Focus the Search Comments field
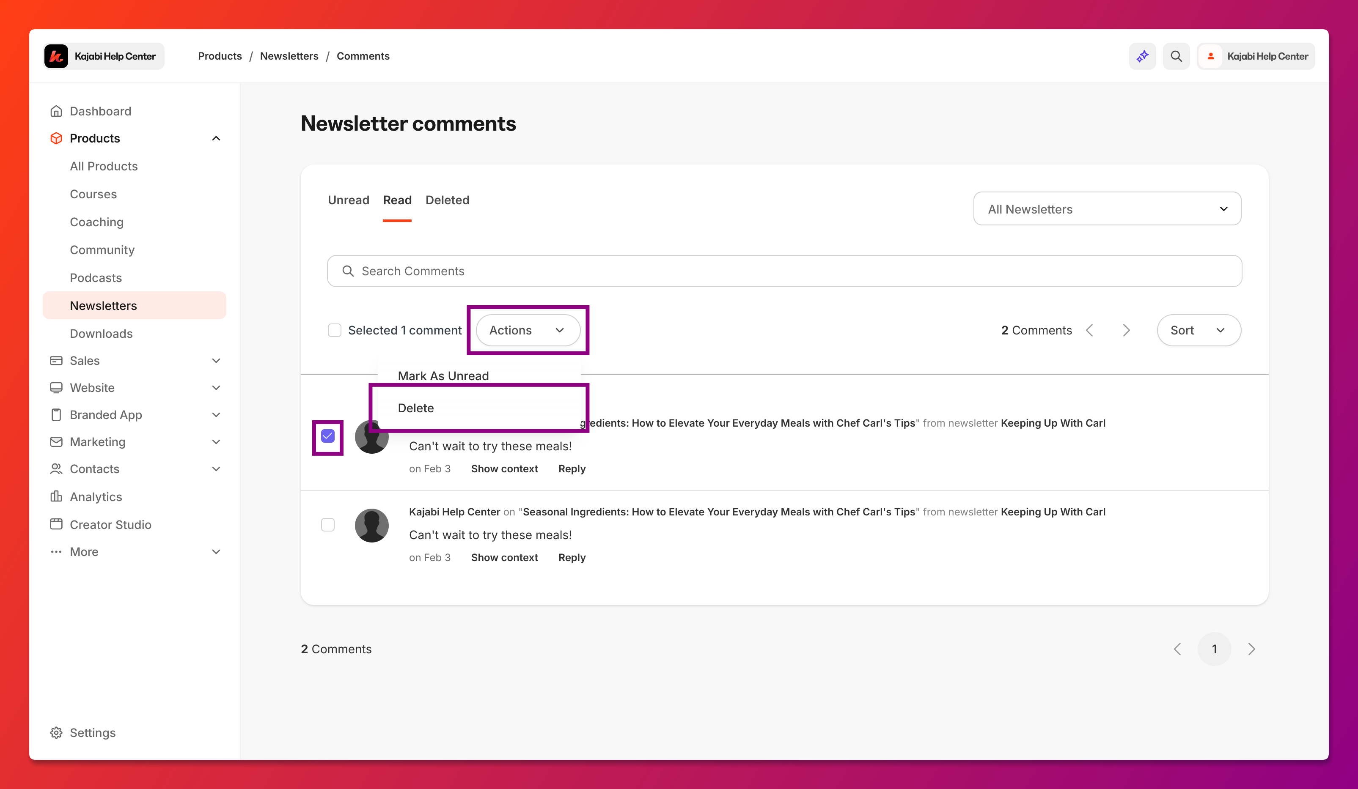 click(x=785, y=271)
